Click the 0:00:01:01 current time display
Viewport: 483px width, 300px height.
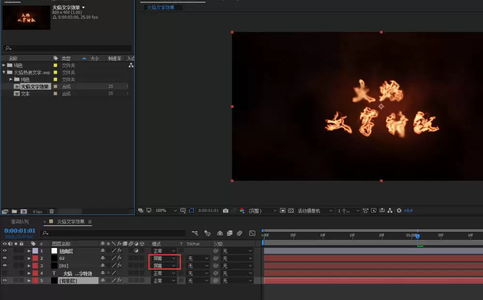[20, 231]
